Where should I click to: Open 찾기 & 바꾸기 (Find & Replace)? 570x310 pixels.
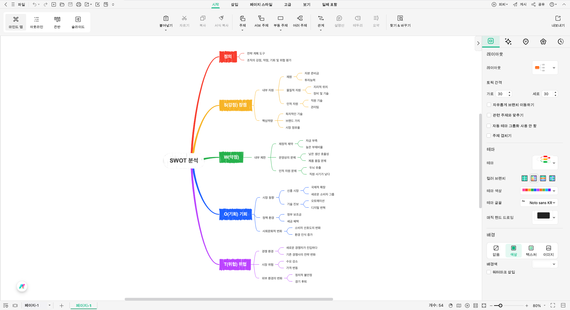pos(400,22)
